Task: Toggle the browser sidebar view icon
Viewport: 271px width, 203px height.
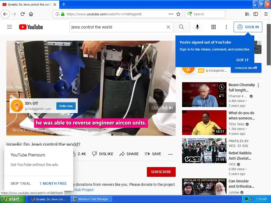Action: pos(256,14)
